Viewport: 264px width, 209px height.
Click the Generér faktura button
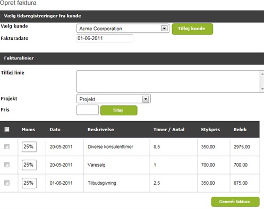tap(235, 202)
